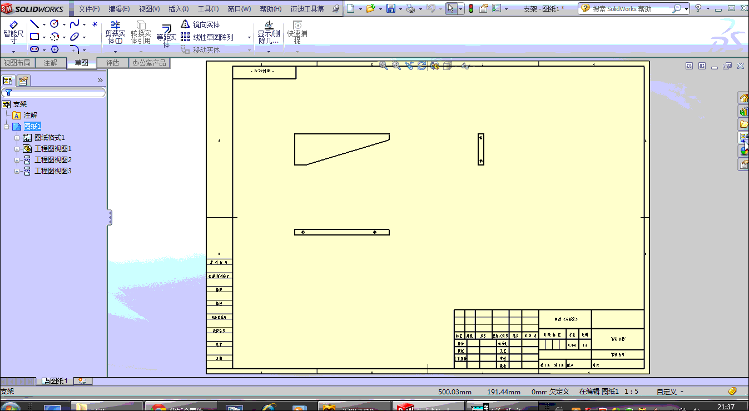Expand the 图纸格式1 tree node

(17, 138)
